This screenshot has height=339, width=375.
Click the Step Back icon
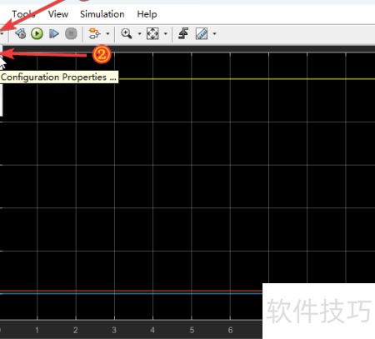pos(21,33)
